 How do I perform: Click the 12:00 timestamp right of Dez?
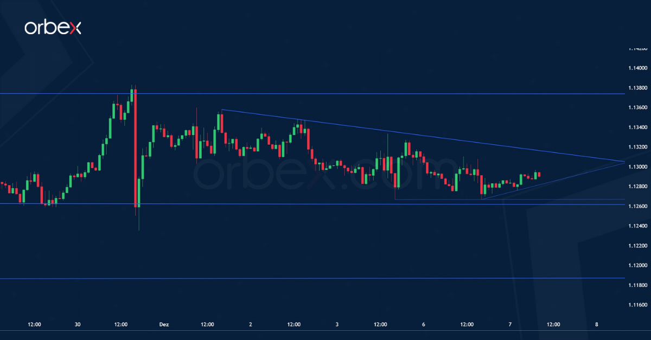click(207, 324)
